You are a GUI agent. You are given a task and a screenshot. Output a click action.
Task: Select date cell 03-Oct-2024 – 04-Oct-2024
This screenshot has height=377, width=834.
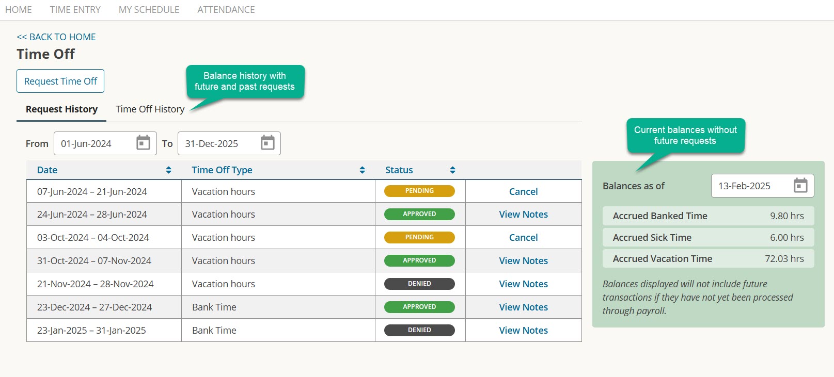tap(104, 237)
